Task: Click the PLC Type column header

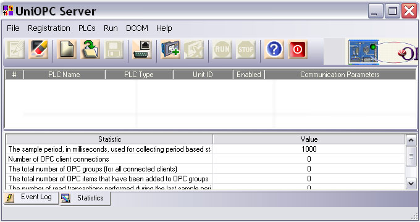Action: click(139, 75)
